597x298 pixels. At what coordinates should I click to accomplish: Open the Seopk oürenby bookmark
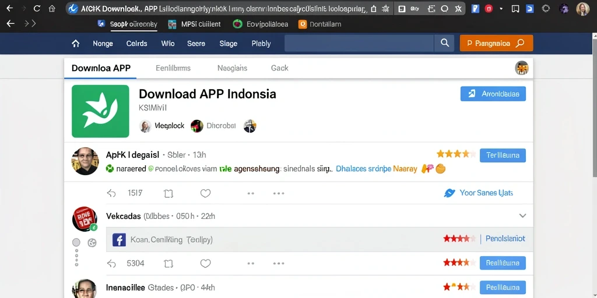(x=128, y=24)
